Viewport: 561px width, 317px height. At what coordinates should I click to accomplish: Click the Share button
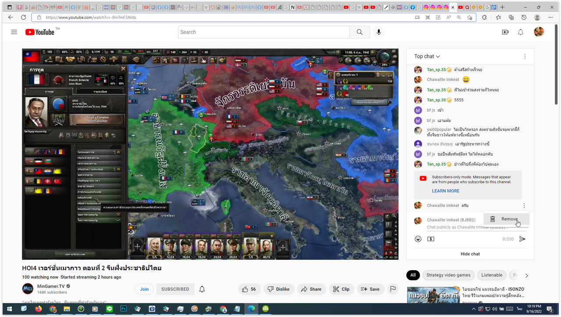click(311, 289)
